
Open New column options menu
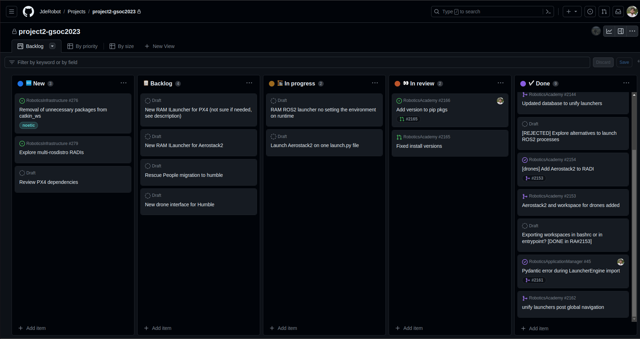coord(124,83)
